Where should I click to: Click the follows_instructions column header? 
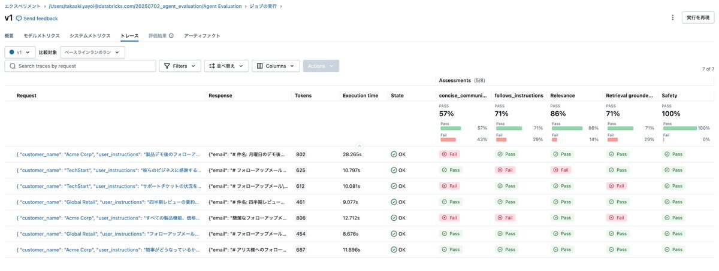pyautogui.click(x=519, y=95)
